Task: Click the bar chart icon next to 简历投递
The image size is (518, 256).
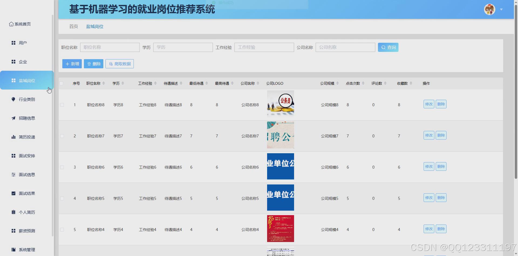Action: pos(13,137)
